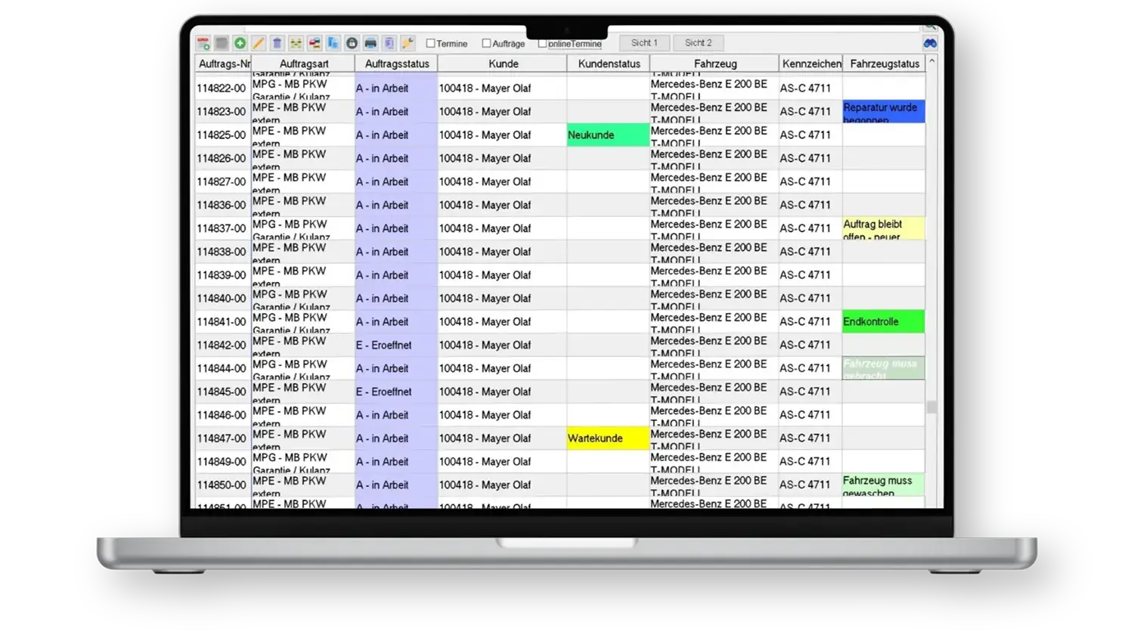Switch to Sicht 2 view
1134x638 pixels.
[x=699, y=43]
